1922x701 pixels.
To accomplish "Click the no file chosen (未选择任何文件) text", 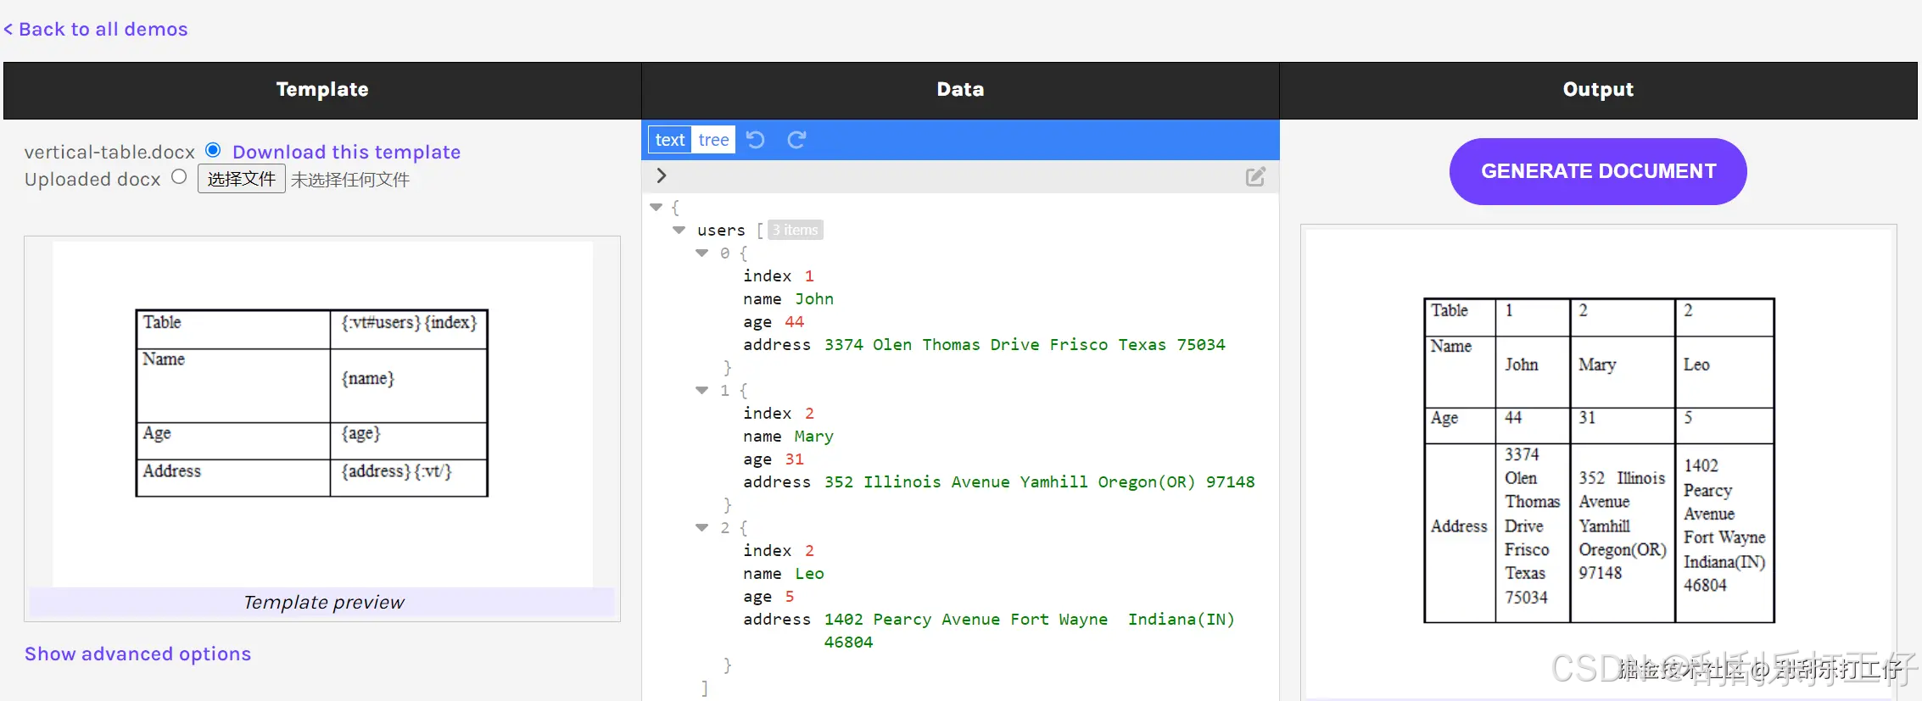I will click(350, 180).
